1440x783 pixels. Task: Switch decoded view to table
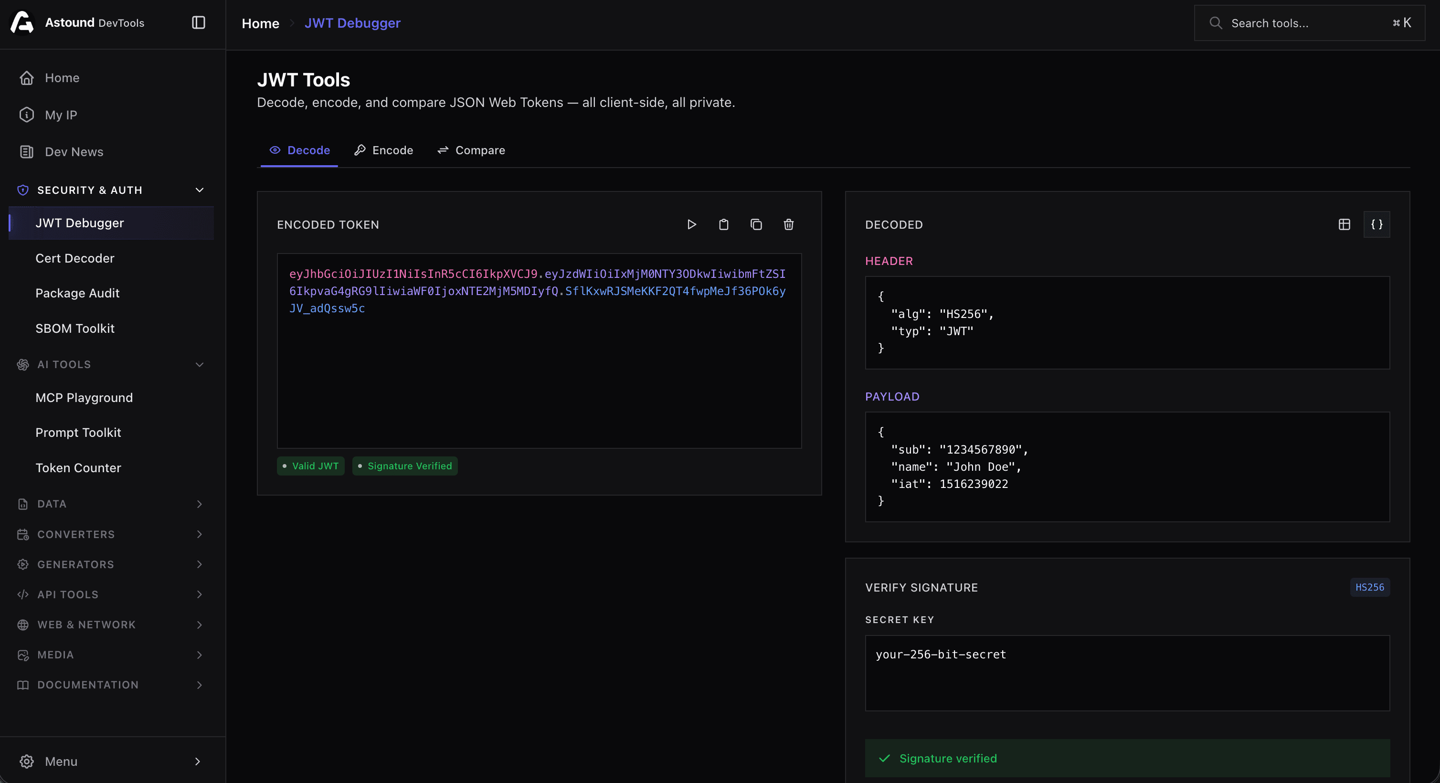(1345, 224)
